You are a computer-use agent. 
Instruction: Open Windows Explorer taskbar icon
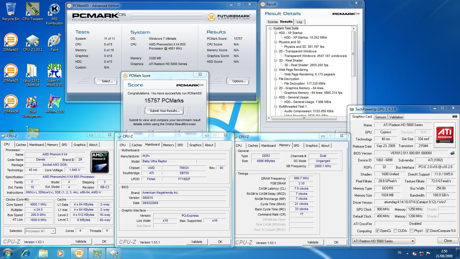coord(43,253)
